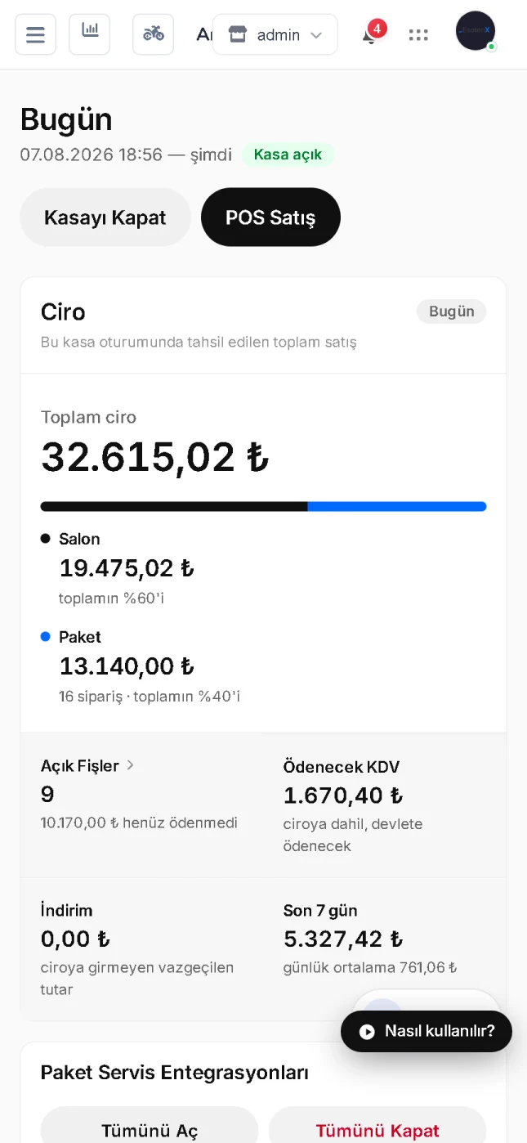Open the user profile avatar
Viewport: 527px width, 1143px height.
pos(476,31)
